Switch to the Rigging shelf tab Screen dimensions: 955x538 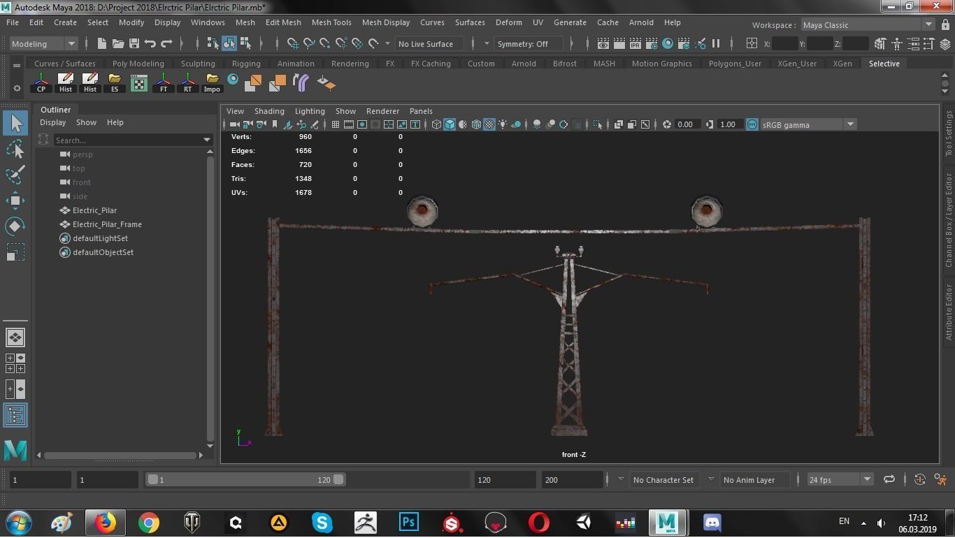click(x=246, y=63)
